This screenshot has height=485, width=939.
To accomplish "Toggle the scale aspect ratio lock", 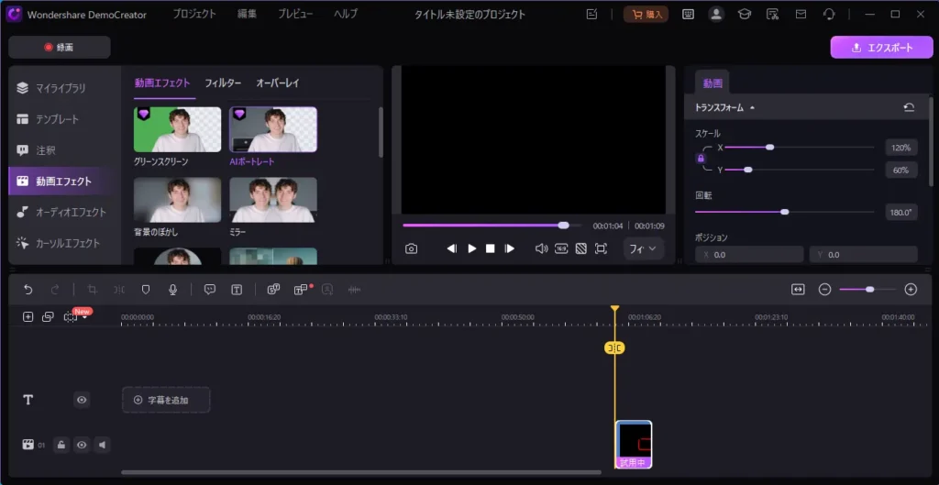I will (x=701, y=159).
